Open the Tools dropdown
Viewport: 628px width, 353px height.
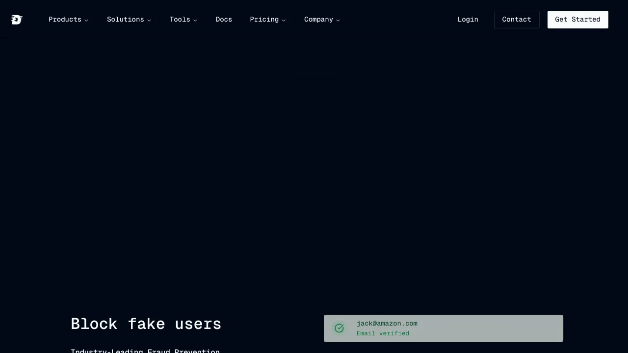(183, 20)
